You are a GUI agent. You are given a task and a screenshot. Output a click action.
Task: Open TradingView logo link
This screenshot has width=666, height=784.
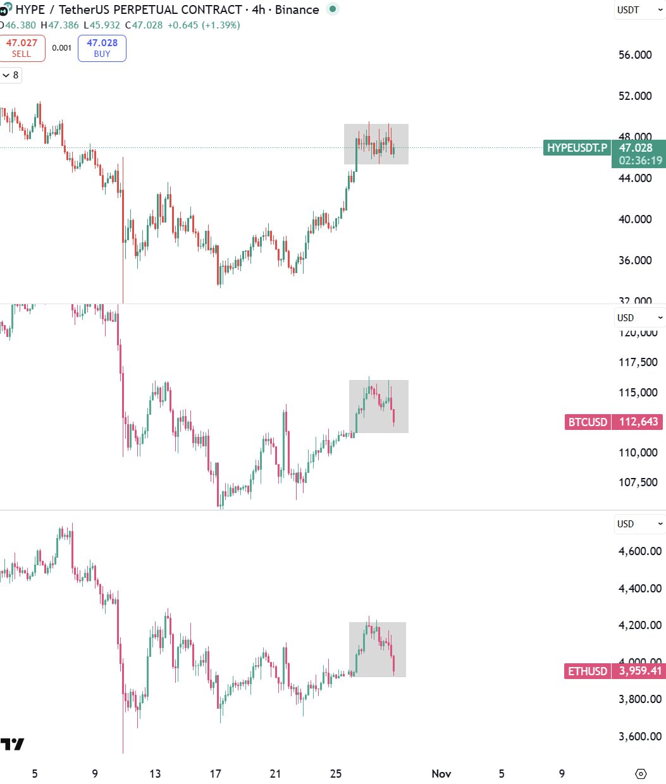[12, 744]
